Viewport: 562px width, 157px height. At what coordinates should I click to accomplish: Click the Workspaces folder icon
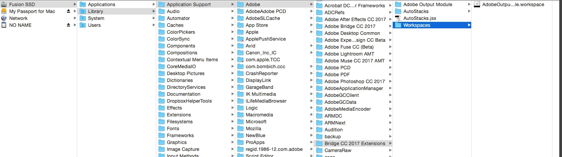coord(398,25)
